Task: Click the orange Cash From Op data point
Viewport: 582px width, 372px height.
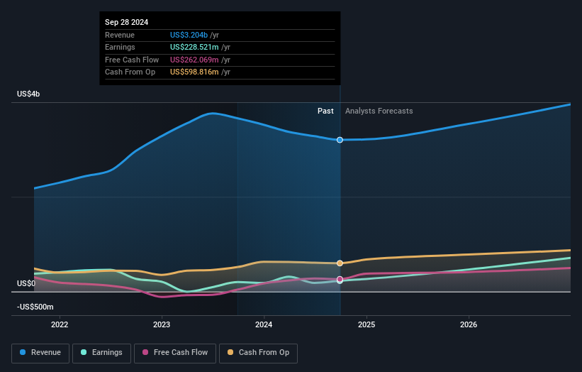Action: click(340, 263)
